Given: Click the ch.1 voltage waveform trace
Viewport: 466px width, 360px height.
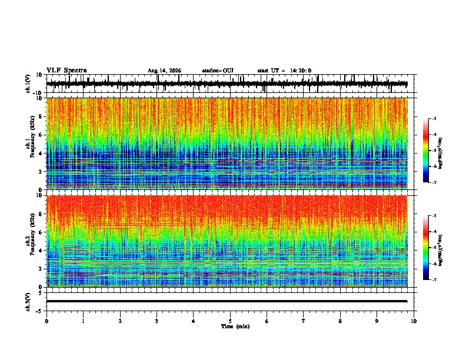Looking at the screenshot, I should click(227, 84).
